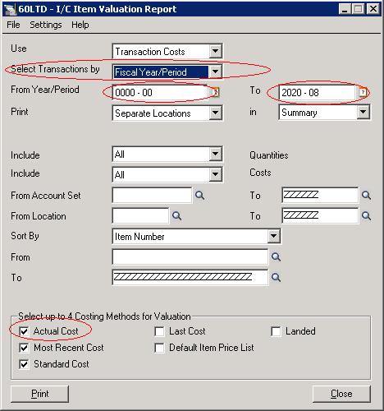Expand the Sort By Item Number dropdown
This screenshot has width=384, height=411.
(x=274, y=236)
